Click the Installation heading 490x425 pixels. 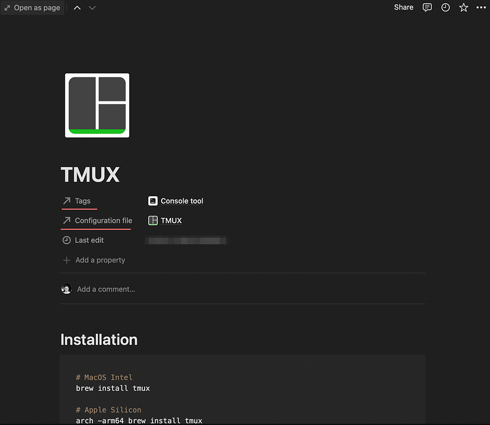99,339
